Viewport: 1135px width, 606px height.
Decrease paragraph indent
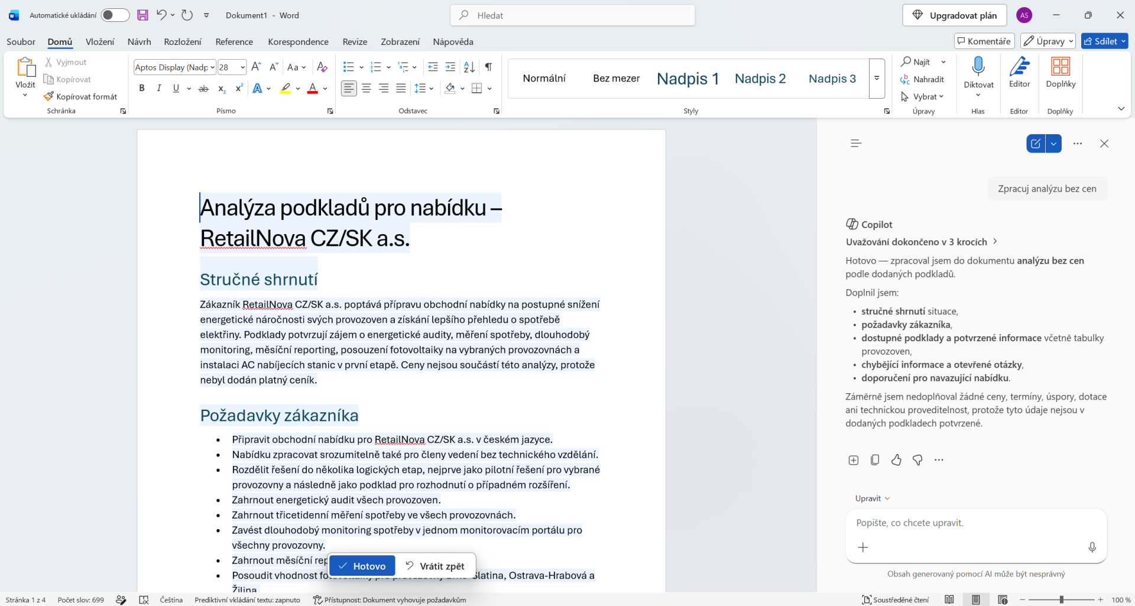433,67
